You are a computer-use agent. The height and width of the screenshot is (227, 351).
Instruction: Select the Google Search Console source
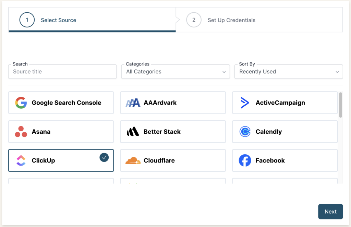(61, 103)
